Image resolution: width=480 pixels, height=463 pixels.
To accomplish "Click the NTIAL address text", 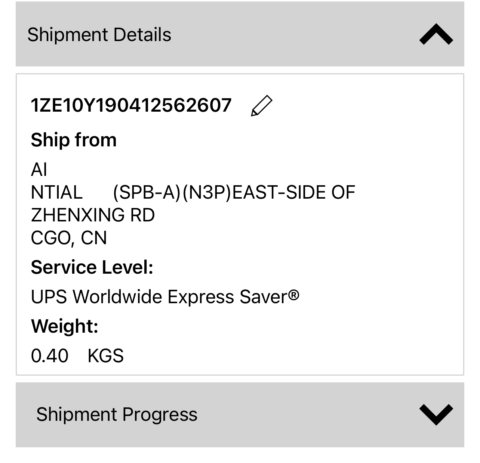I will pos(56,193).
